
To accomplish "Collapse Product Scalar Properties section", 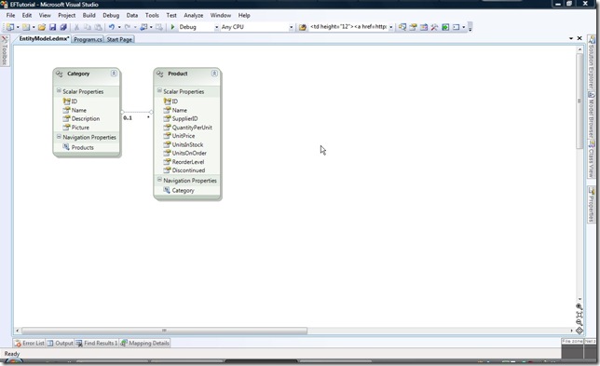I will pyautogui.click(x=159, y=90).
